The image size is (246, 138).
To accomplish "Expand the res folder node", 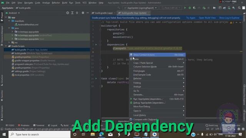I will [x=9, y=43].
